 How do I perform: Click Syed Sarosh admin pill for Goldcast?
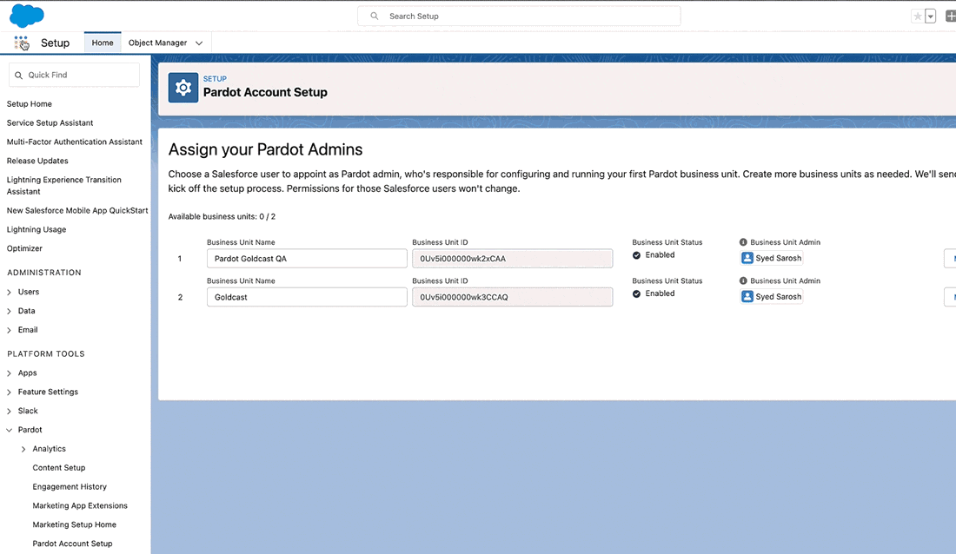771,297
